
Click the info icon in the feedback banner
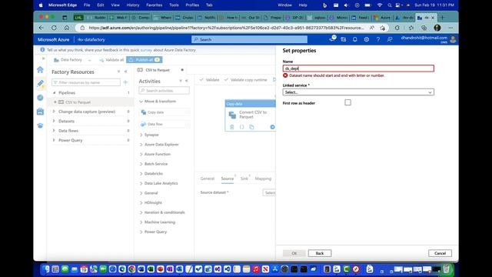point(42,50)
